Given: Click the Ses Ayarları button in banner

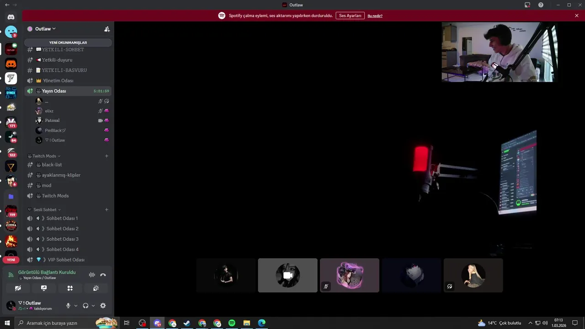Looking at the screenshot, I should 350,16.
